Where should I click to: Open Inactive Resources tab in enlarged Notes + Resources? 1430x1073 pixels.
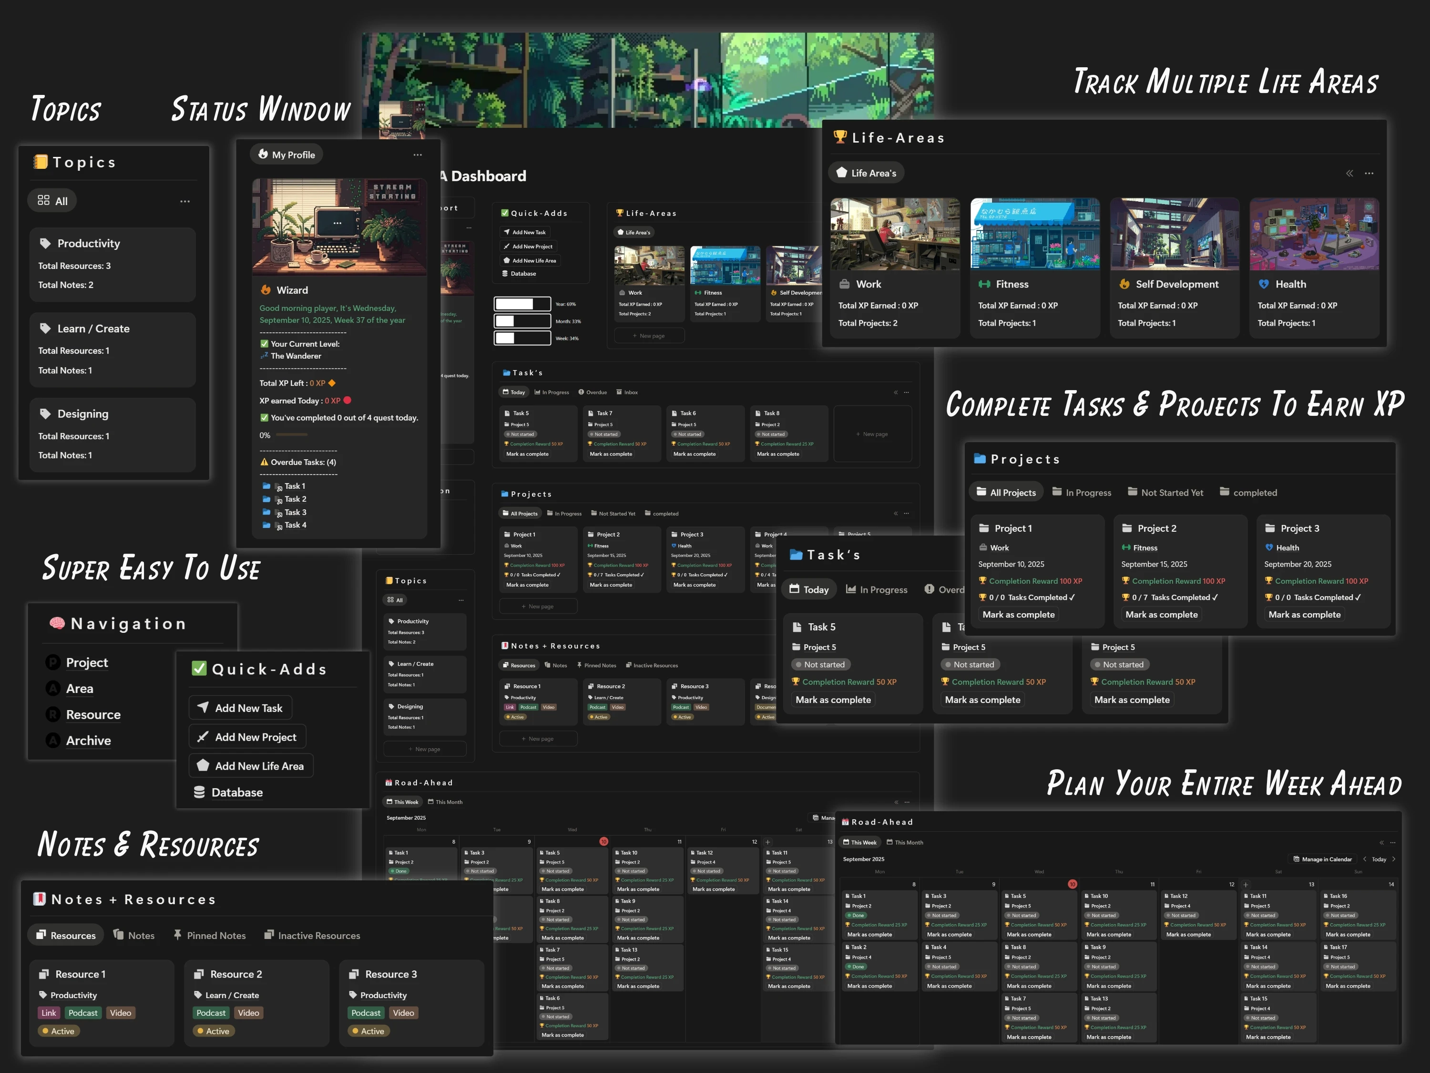(x=312, y=935)
